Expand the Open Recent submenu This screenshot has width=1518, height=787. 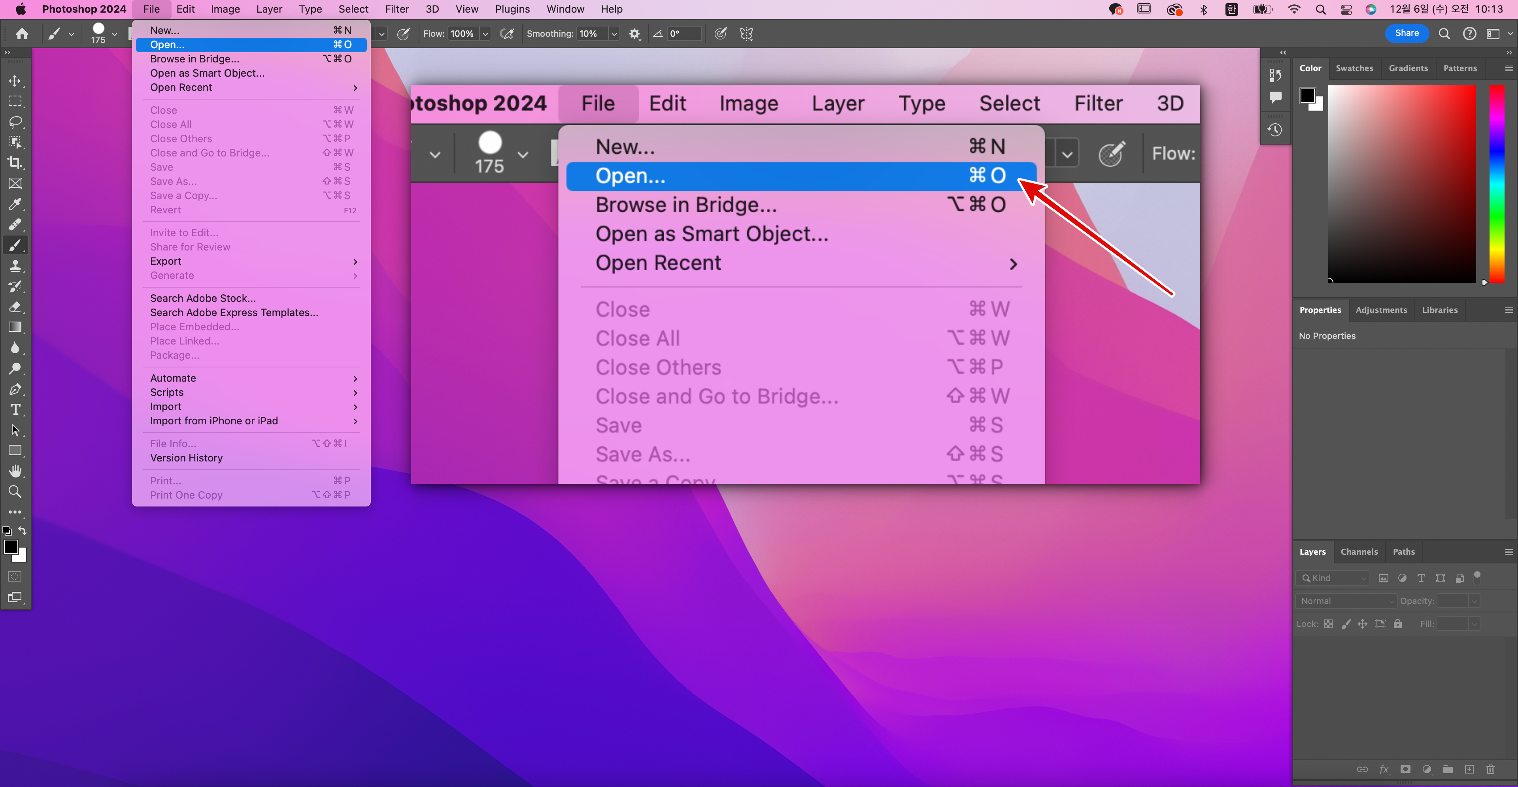(x=251, y=87)
